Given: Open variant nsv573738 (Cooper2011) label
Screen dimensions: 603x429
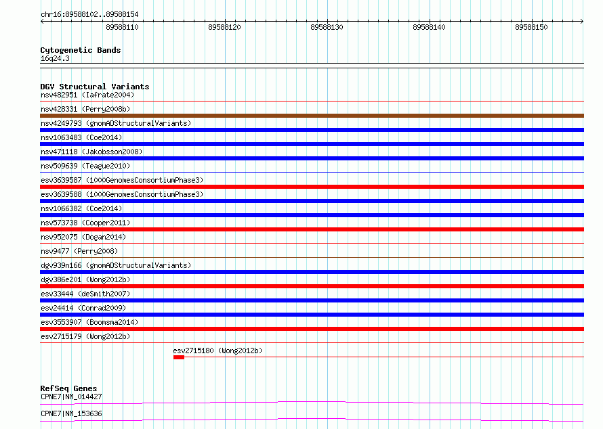Looking at the screenshot, I should tap(85, 223).
